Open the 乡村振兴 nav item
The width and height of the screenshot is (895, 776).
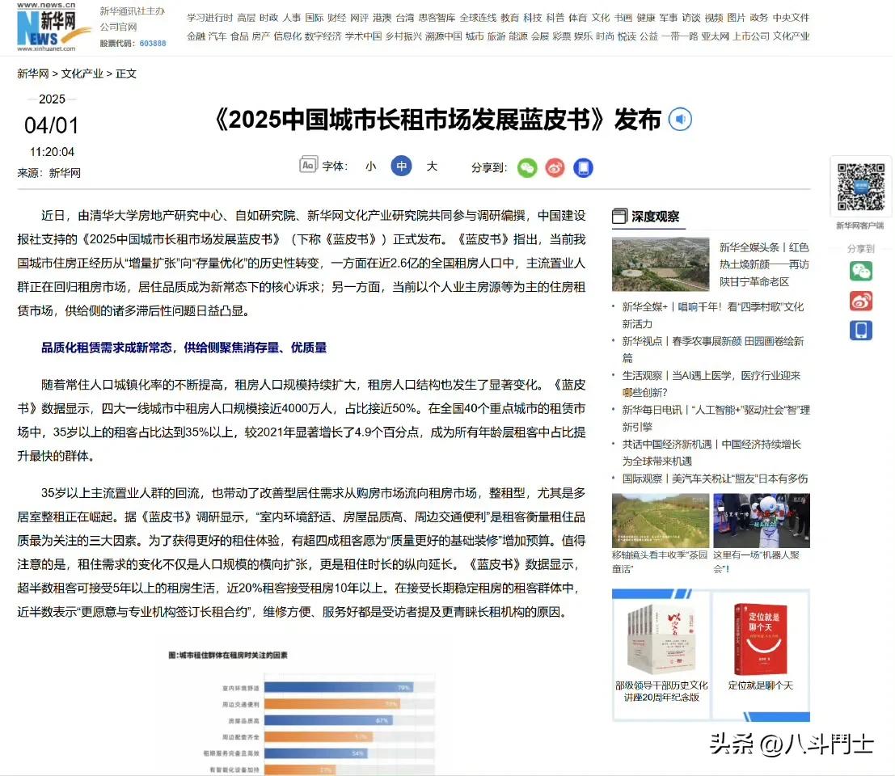pos(403,36)
